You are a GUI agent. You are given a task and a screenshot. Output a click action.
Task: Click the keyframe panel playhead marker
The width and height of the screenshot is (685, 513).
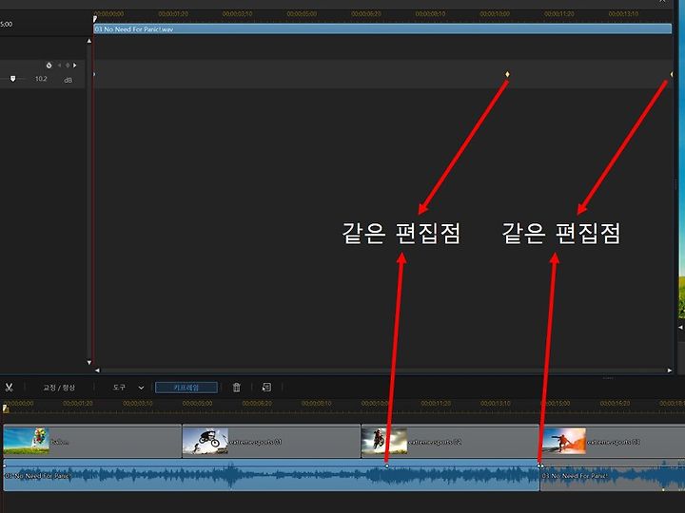coord(95,19)
